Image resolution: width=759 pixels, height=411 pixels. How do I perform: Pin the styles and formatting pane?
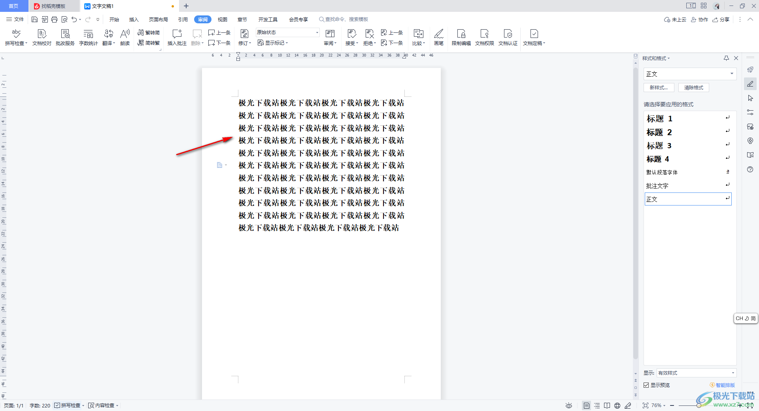726,58
